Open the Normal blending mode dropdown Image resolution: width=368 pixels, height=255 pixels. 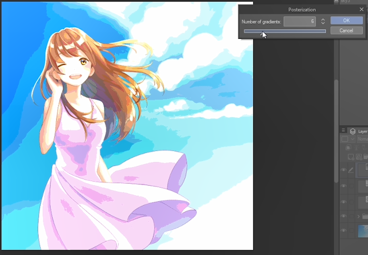point(362,139)
